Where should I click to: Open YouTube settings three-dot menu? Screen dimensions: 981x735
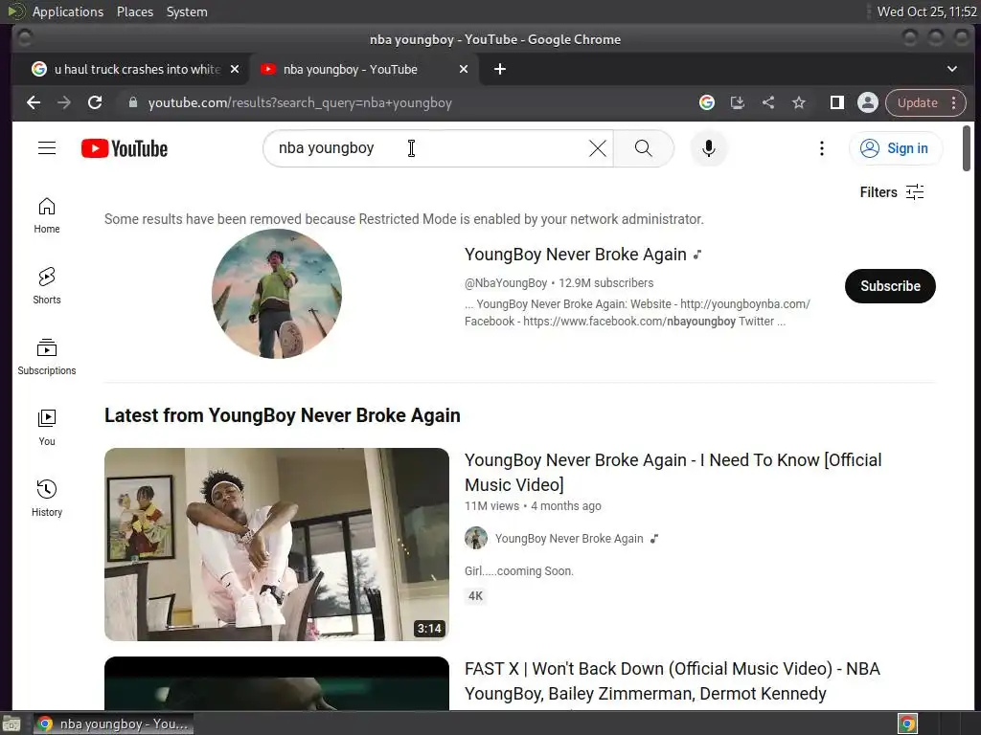coord(821,148)
